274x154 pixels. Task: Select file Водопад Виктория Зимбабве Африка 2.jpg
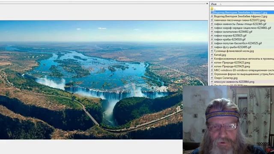click(x=241, y=16)
